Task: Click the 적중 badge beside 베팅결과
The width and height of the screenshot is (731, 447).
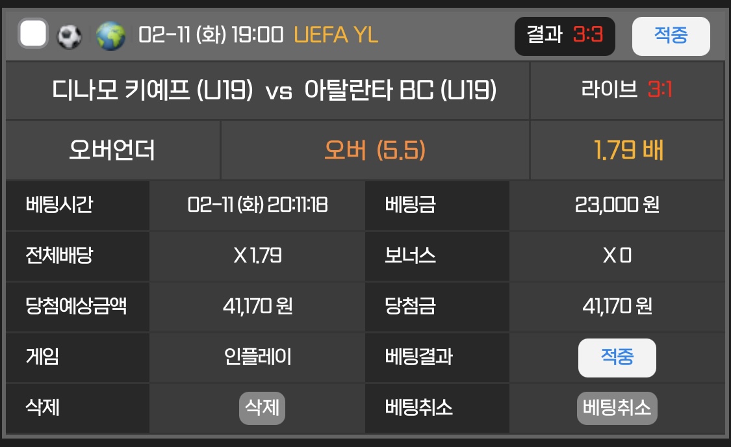Action: coord(617,357)
